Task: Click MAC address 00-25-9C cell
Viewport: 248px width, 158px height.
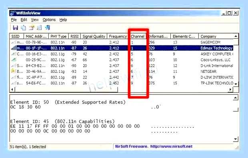Action: pyautogui.click(x=36, y=60)
